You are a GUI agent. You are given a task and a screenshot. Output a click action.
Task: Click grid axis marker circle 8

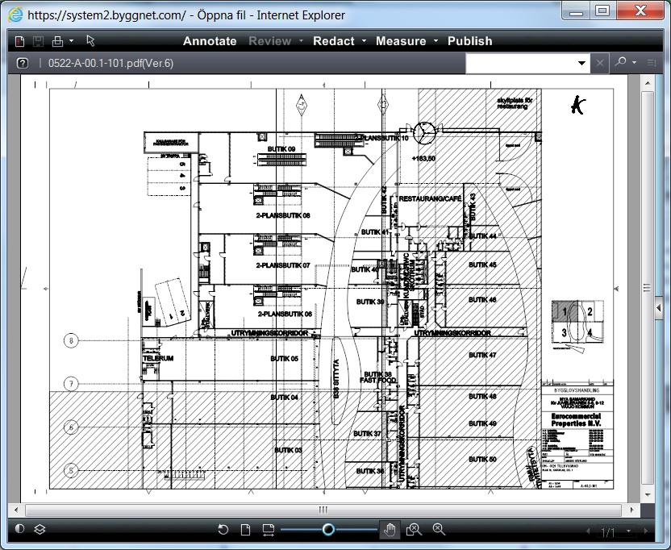click(71, 340)
